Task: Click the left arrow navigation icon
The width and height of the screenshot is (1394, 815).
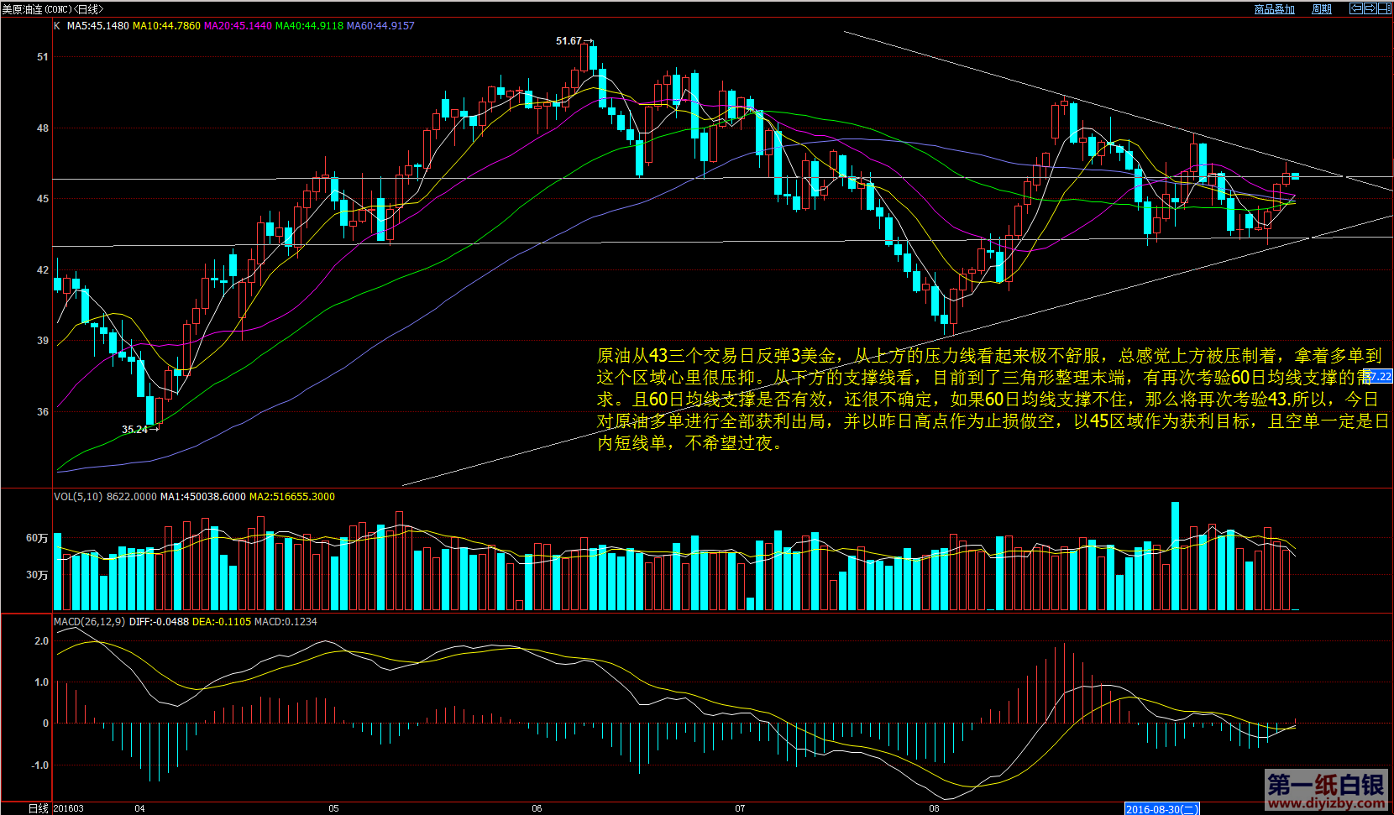Action: (x=1355, y=8)
